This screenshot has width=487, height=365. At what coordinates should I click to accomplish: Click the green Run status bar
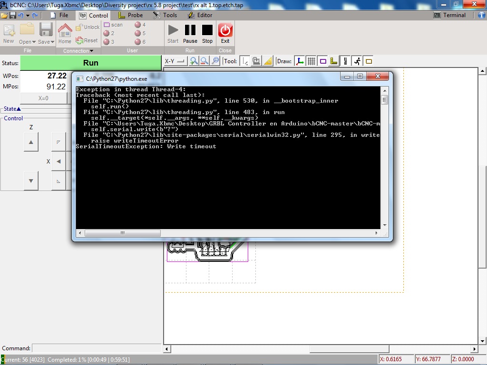[91, 63]
